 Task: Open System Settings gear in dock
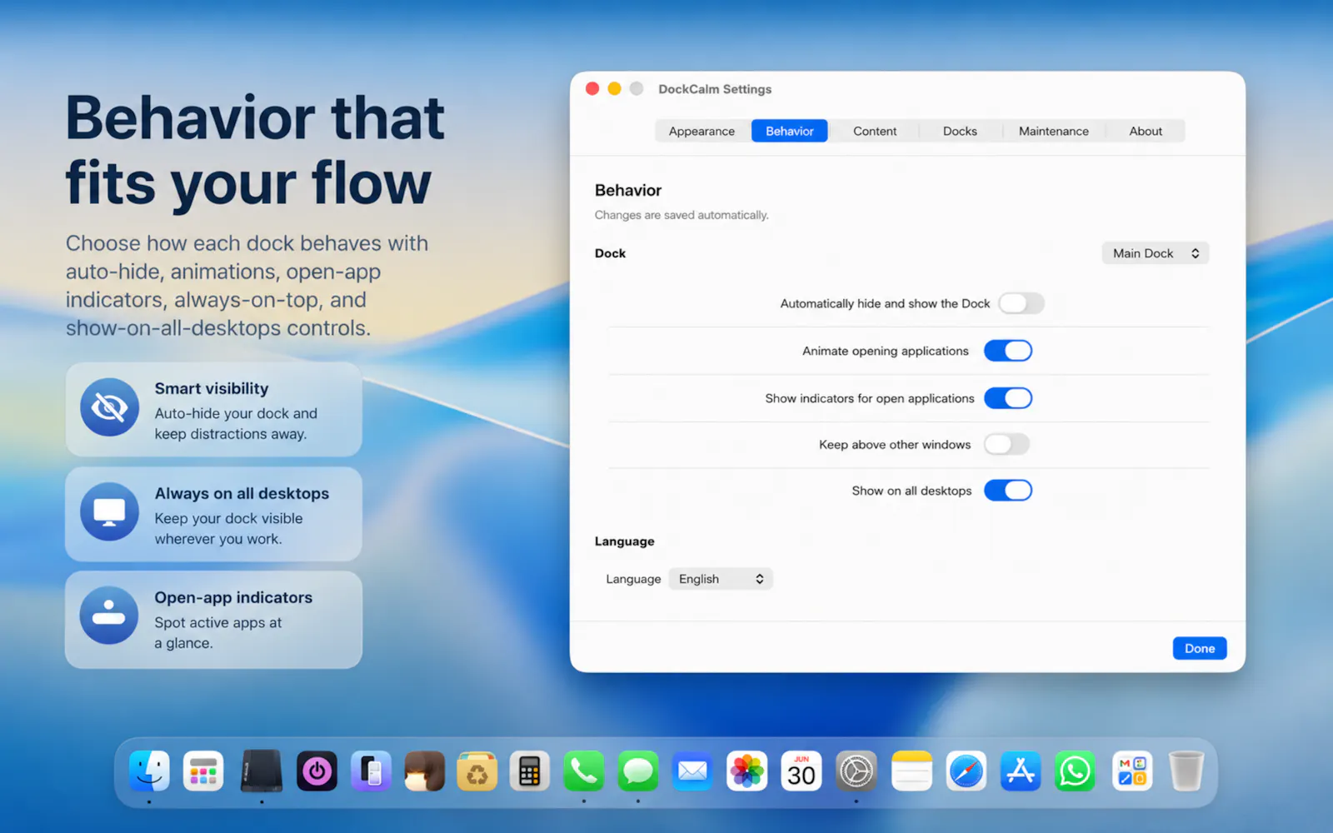[x=856, y=771]
